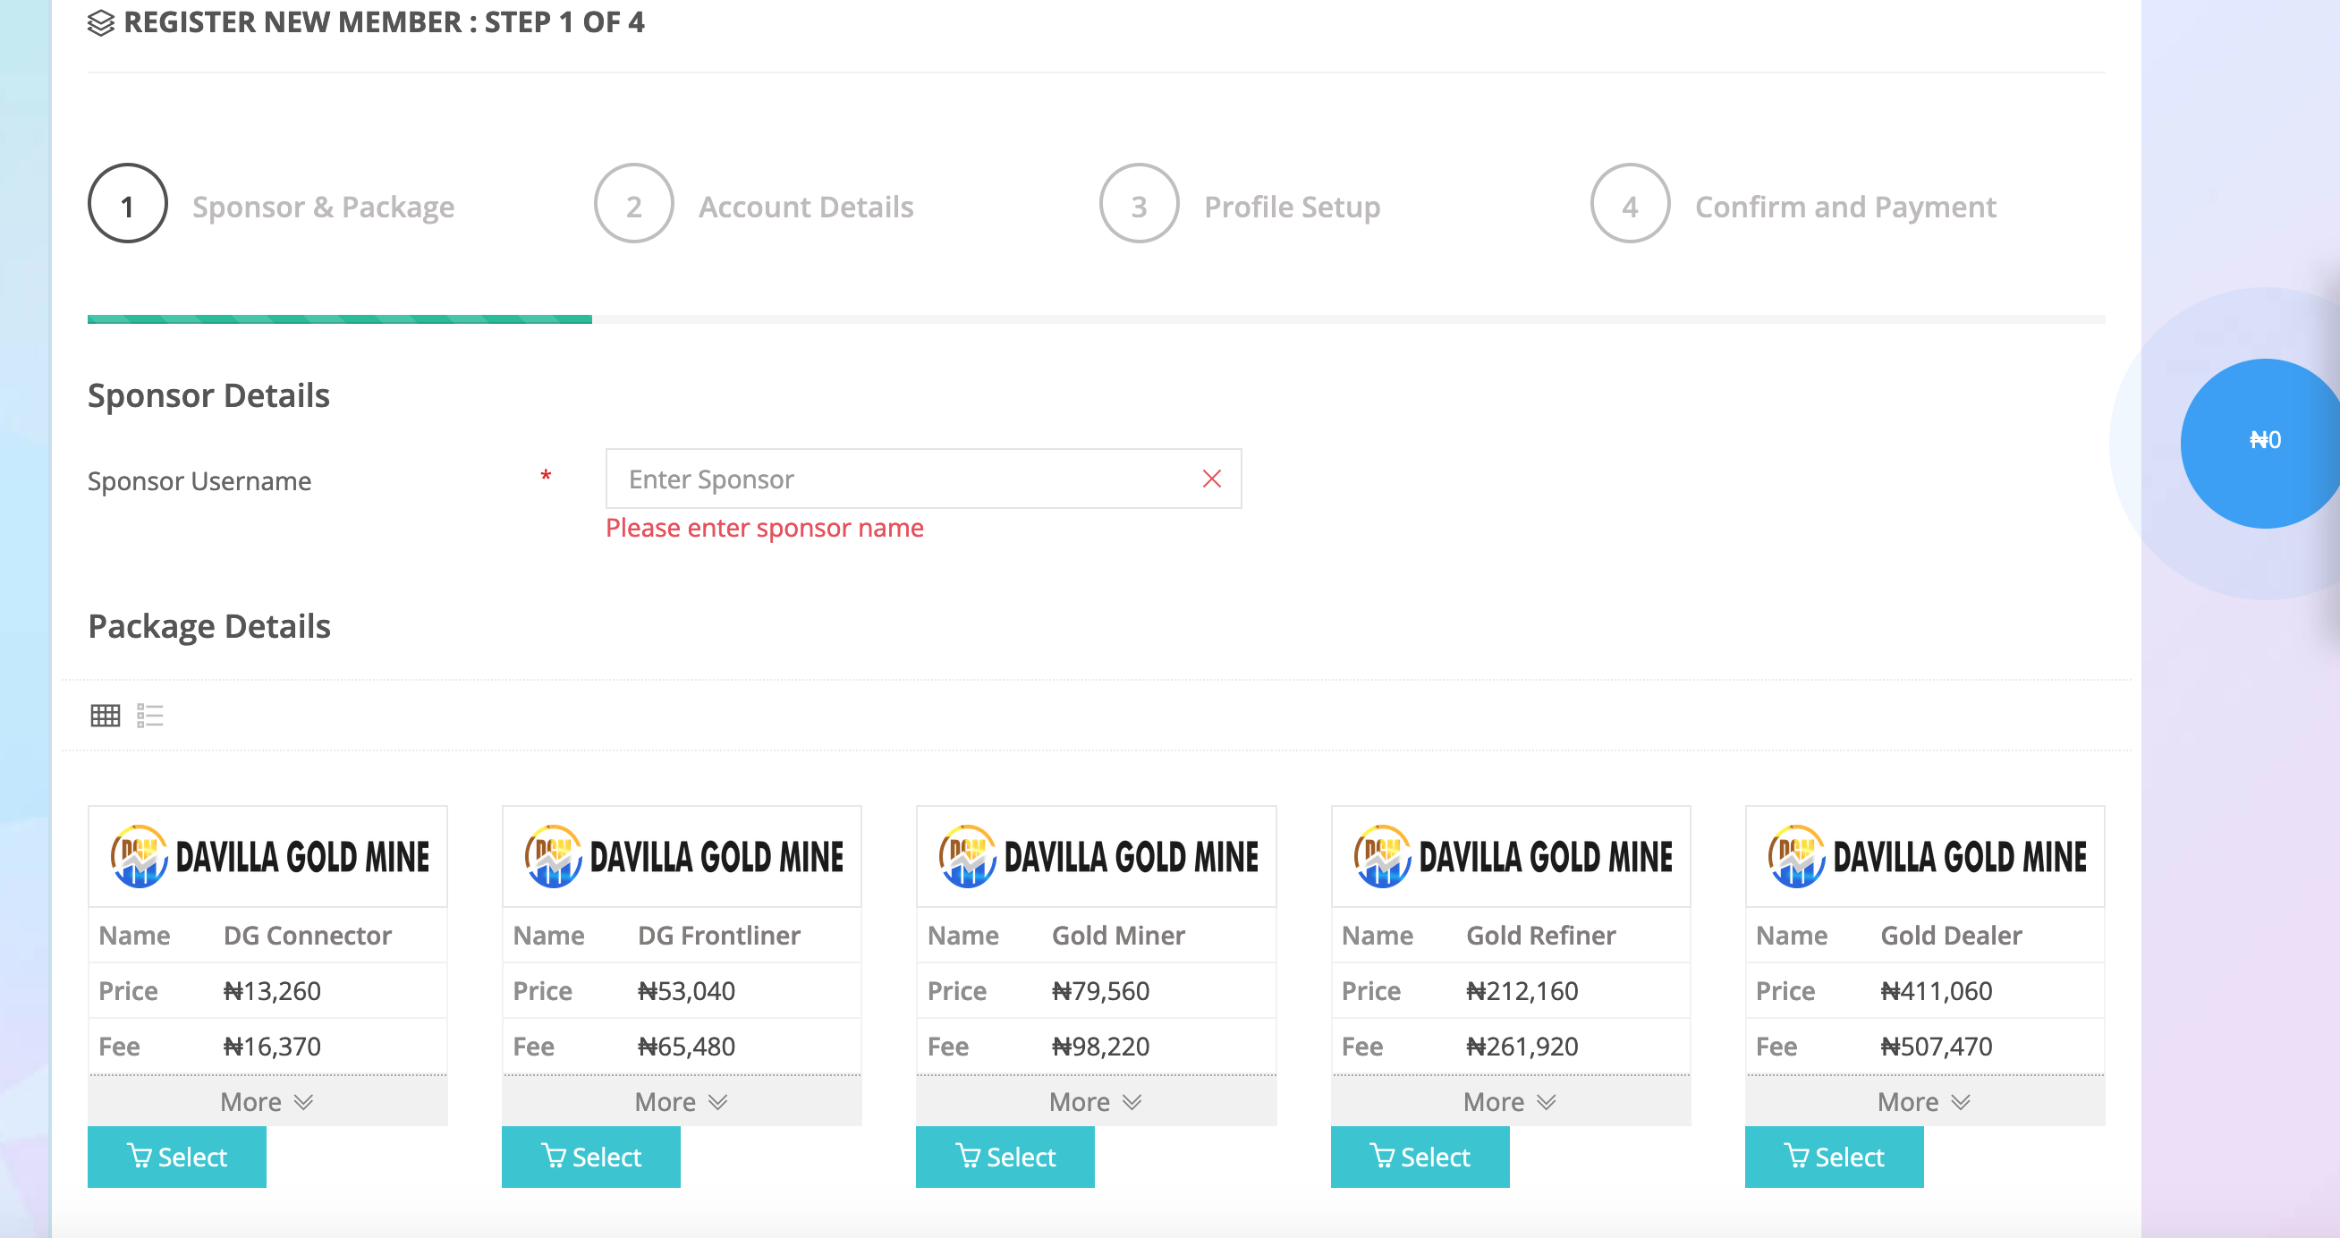Select the Gold Dealer package
The height and width of the screenshot is (1238, 2340).
(1834, 1157)
